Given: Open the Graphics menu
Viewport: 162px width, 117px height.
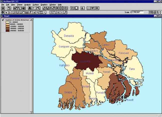Looking at the screenshot, I should [44, 5].
